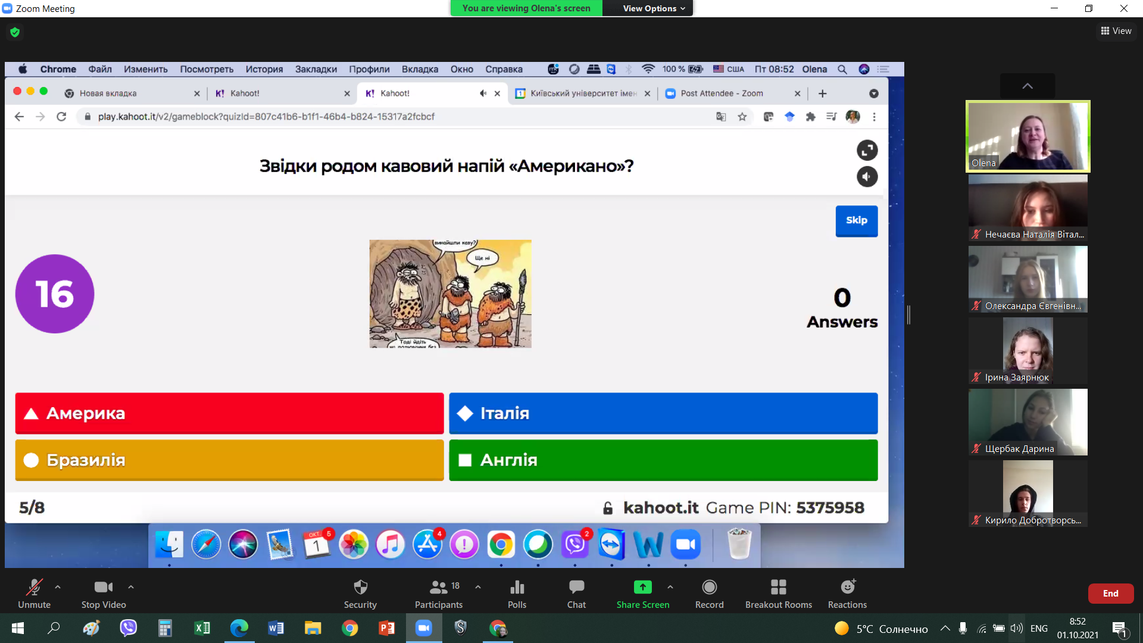The image size is (1143, 643).
Task: Stop the video camera
Action: point(104,588)
